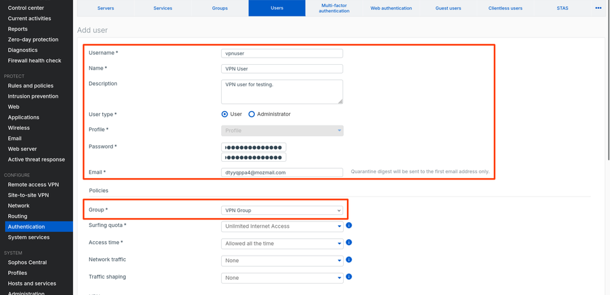Open the Access time dropdown

(282, 244)
